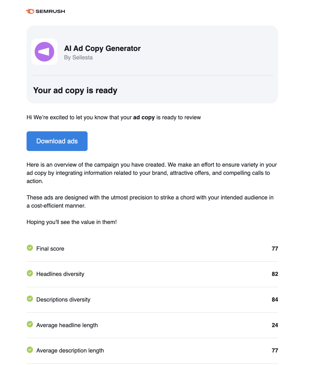This screenshot has width=311, height=365.
Task: Click the Final score value 77
Action: [275, 249]
